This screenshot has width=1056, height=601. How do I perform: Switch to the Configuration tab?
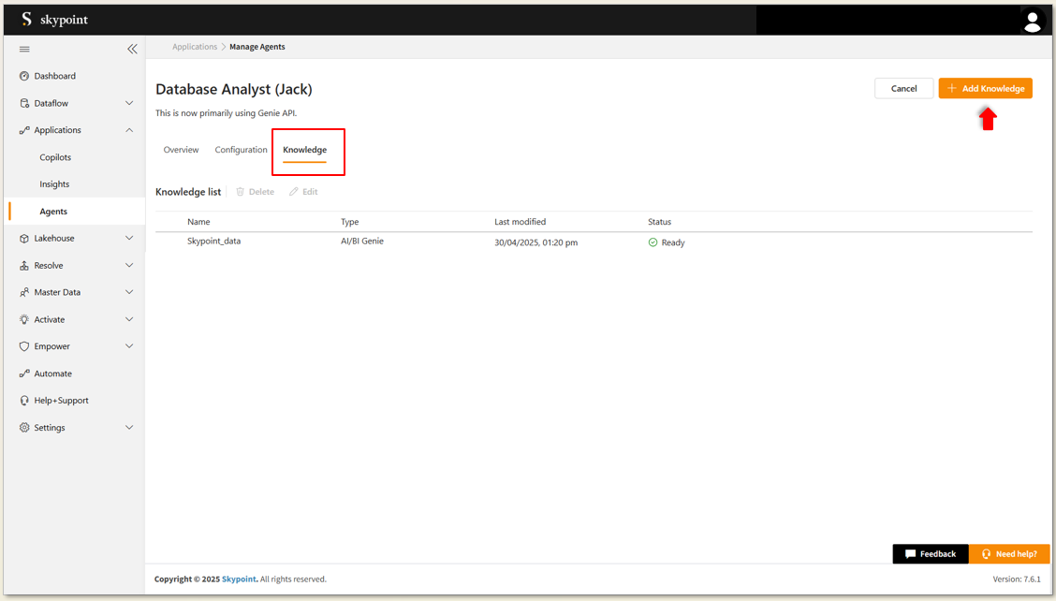pos(241,150)
